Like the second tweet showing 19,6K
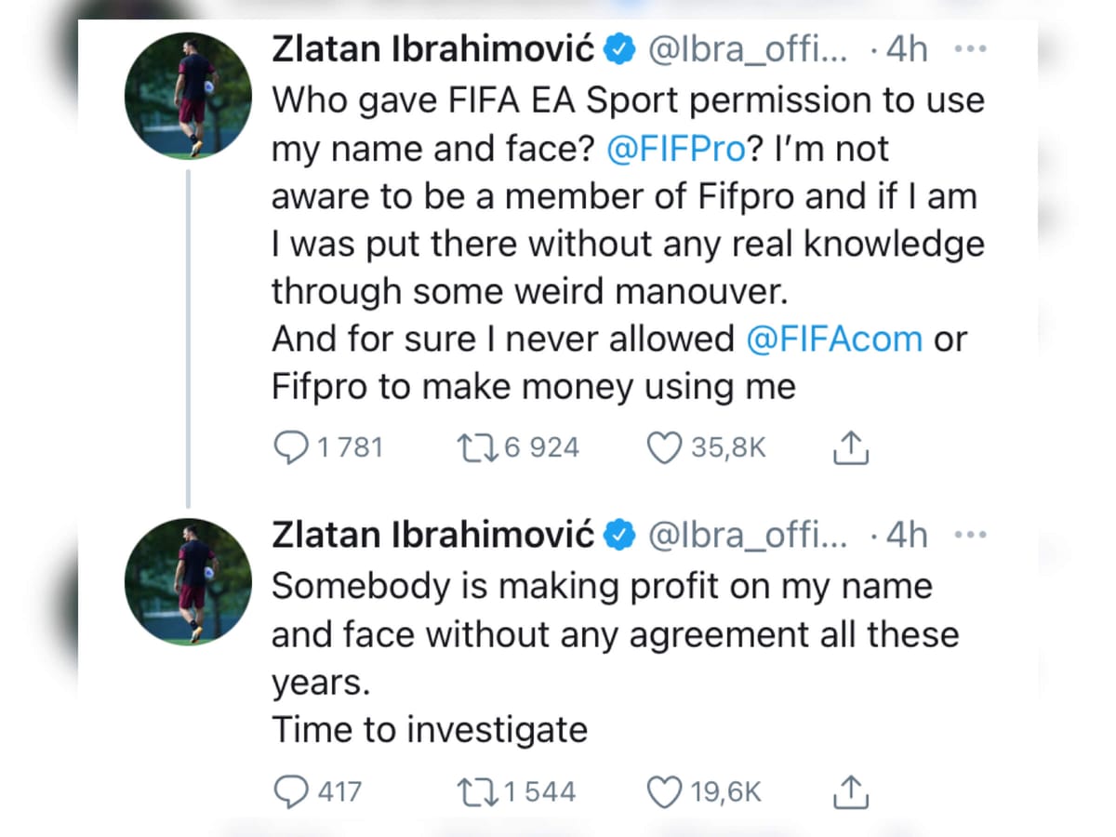Viewport: 1116px width, 837px height. point(662,792)
